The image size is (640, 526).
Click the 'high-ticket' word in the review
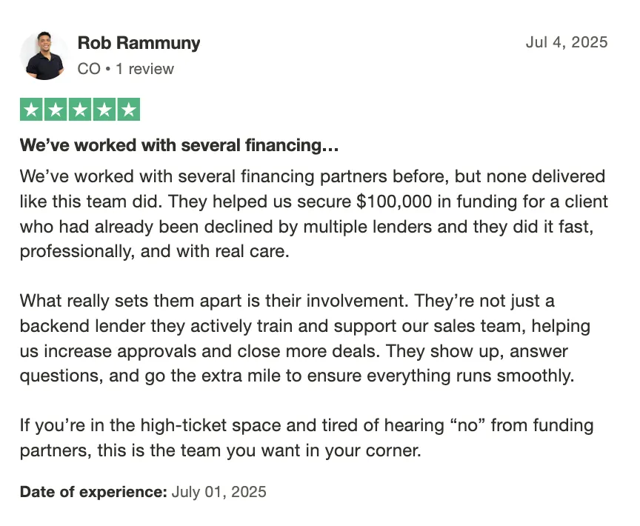[x=183, y=425]
